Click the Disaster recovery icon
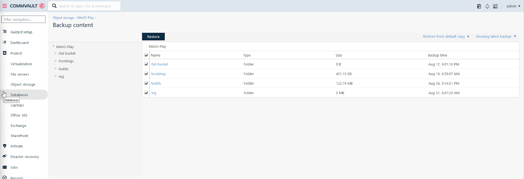 click(x=5, y=156)
